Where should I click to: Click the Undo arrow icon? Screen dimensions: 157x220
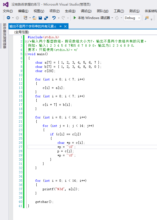coord(54,18)
